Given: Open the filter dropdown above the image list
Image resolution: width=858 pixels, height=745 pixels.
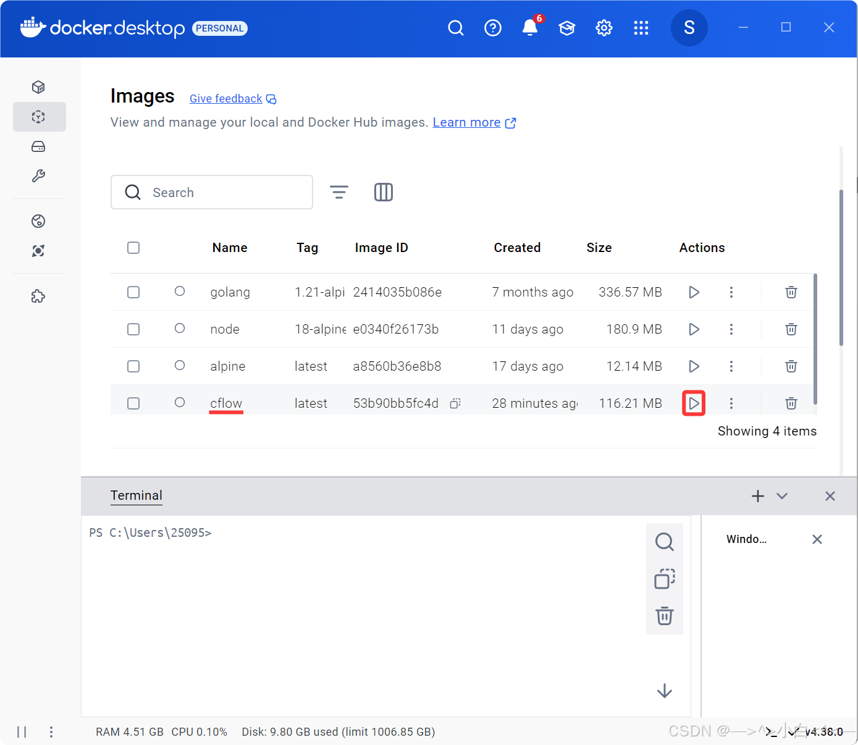Looking at the screenshot, I should tap(339, 192).
